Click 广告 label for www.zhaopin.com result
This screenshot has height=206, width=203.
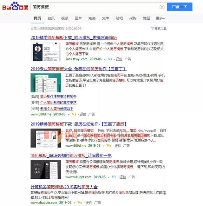97,202
